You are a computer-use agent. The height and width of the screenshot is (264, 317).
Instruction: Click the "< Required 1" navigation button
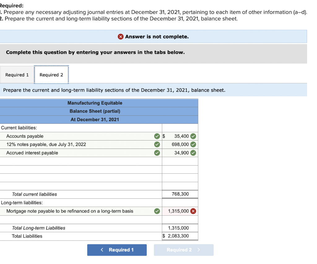pos(117,250)
